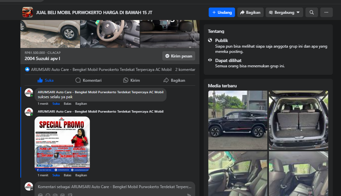Reply to the Special Promo image comment
Screen dimensions: 341x196
point(67,175)
